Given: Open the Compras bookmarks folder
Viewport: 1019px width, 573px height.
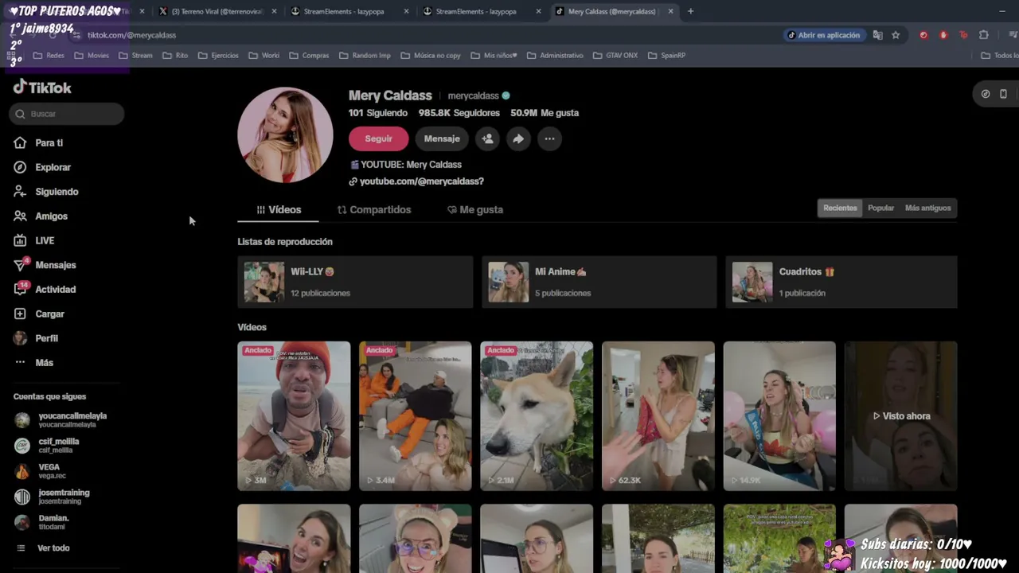Looking at the screenshot, I should point(309,56).
